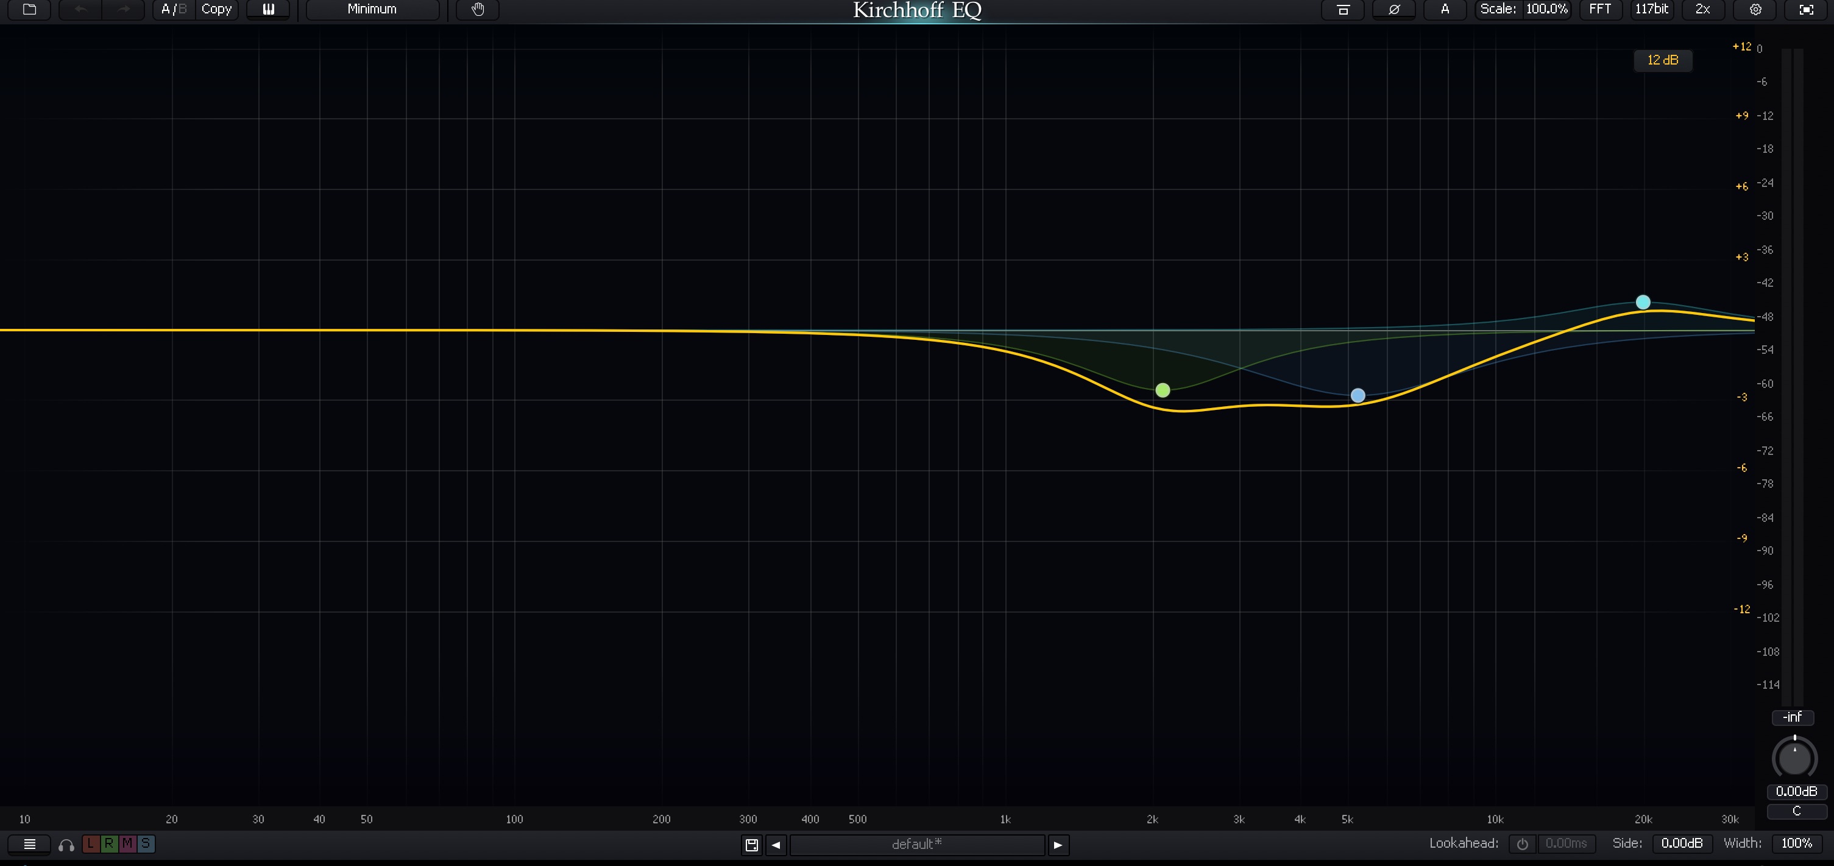Click the Scale 100.0% value field
Screen dimensions: 1834x866
click(1546, 9)
